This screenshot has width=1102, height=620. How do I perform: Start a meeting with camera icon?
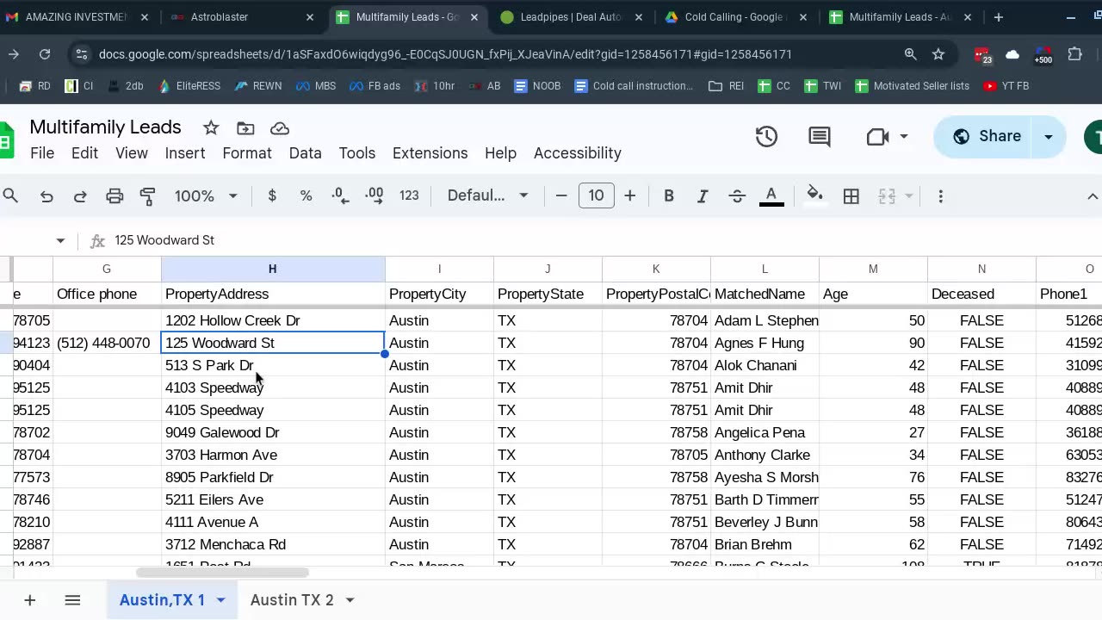coord(877,136)
